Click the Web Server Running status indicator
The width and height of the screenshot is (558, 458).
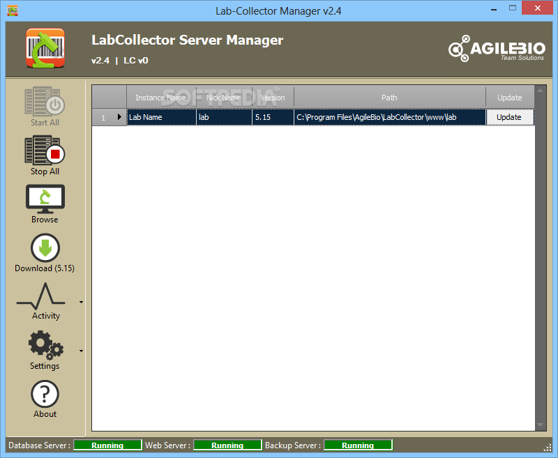click(x=227, y=445)
